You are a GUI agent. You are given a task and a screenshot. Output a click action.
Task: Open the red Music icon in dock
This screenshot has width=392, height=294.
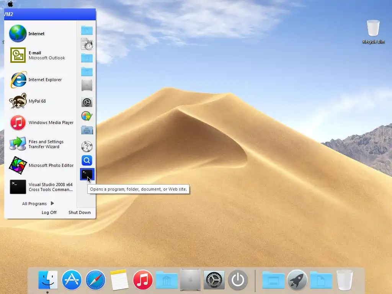(143, 280)
